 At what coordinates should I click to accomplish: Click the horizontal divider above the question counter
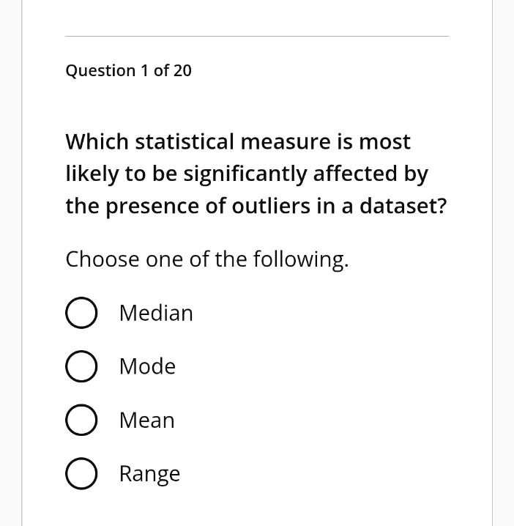click(x=256, y=36)
